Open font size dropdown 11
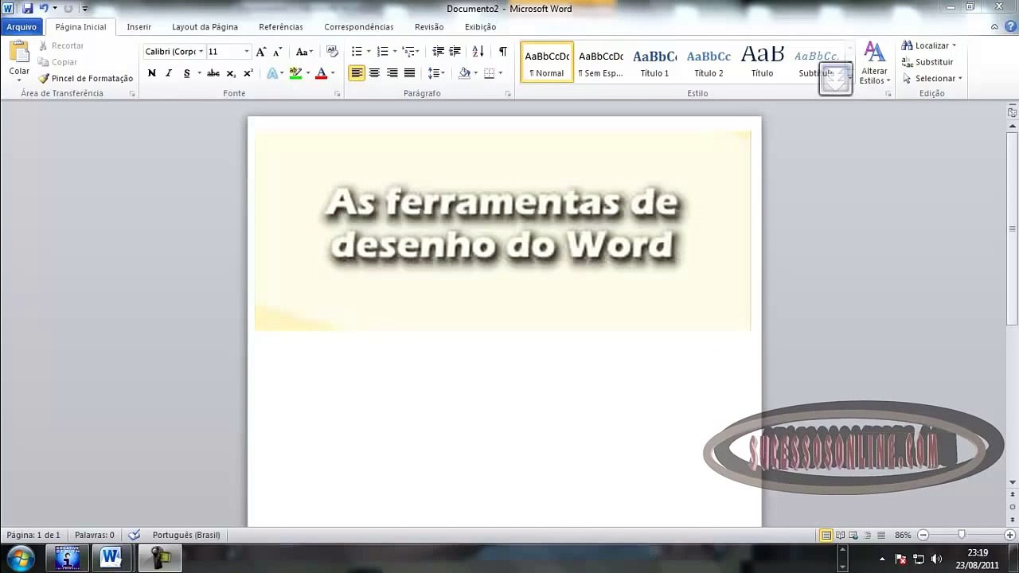Screen dimensions: 1019x573 pos(246,52)
